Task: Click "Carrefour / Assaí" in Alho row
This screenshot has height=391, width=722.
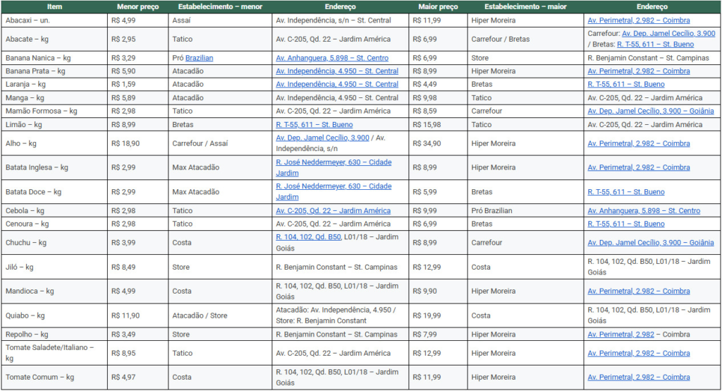Action: coord(200,143)
